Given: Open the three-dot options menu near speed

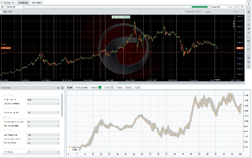Looking at the screenshot, I should pyautogui.click(x=243, y=12).
